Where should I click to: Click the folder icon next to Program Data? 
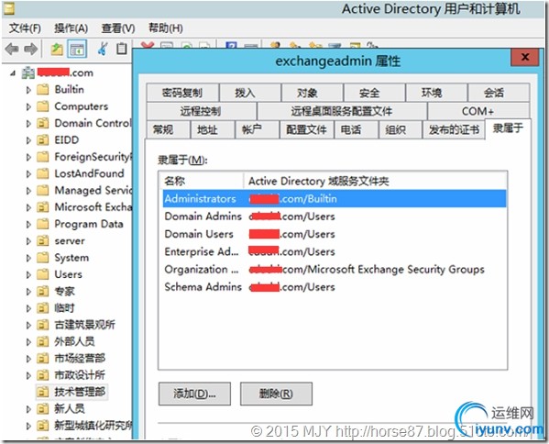click(43, 224)
